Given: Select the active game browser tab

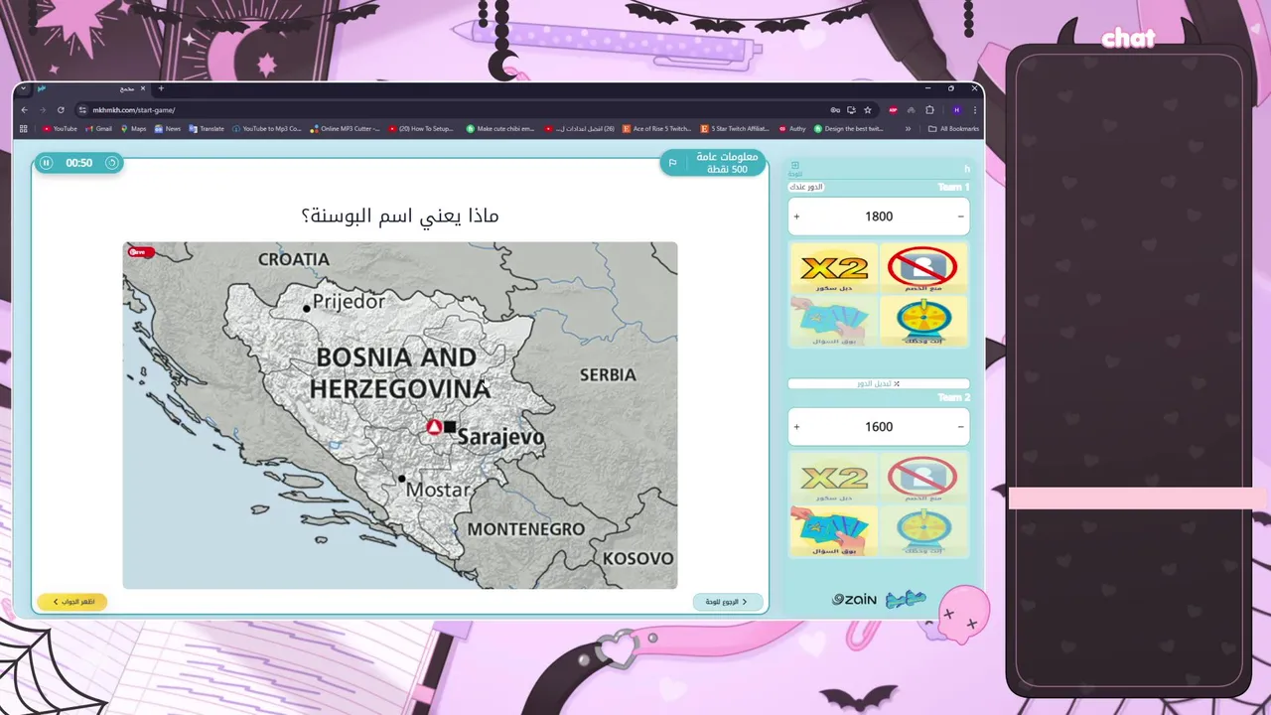Looking at the screenshot, I should 91,88.
